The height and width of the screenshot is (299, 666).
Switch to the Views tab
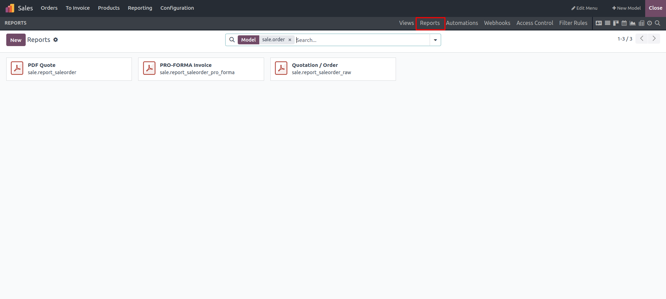406,23
